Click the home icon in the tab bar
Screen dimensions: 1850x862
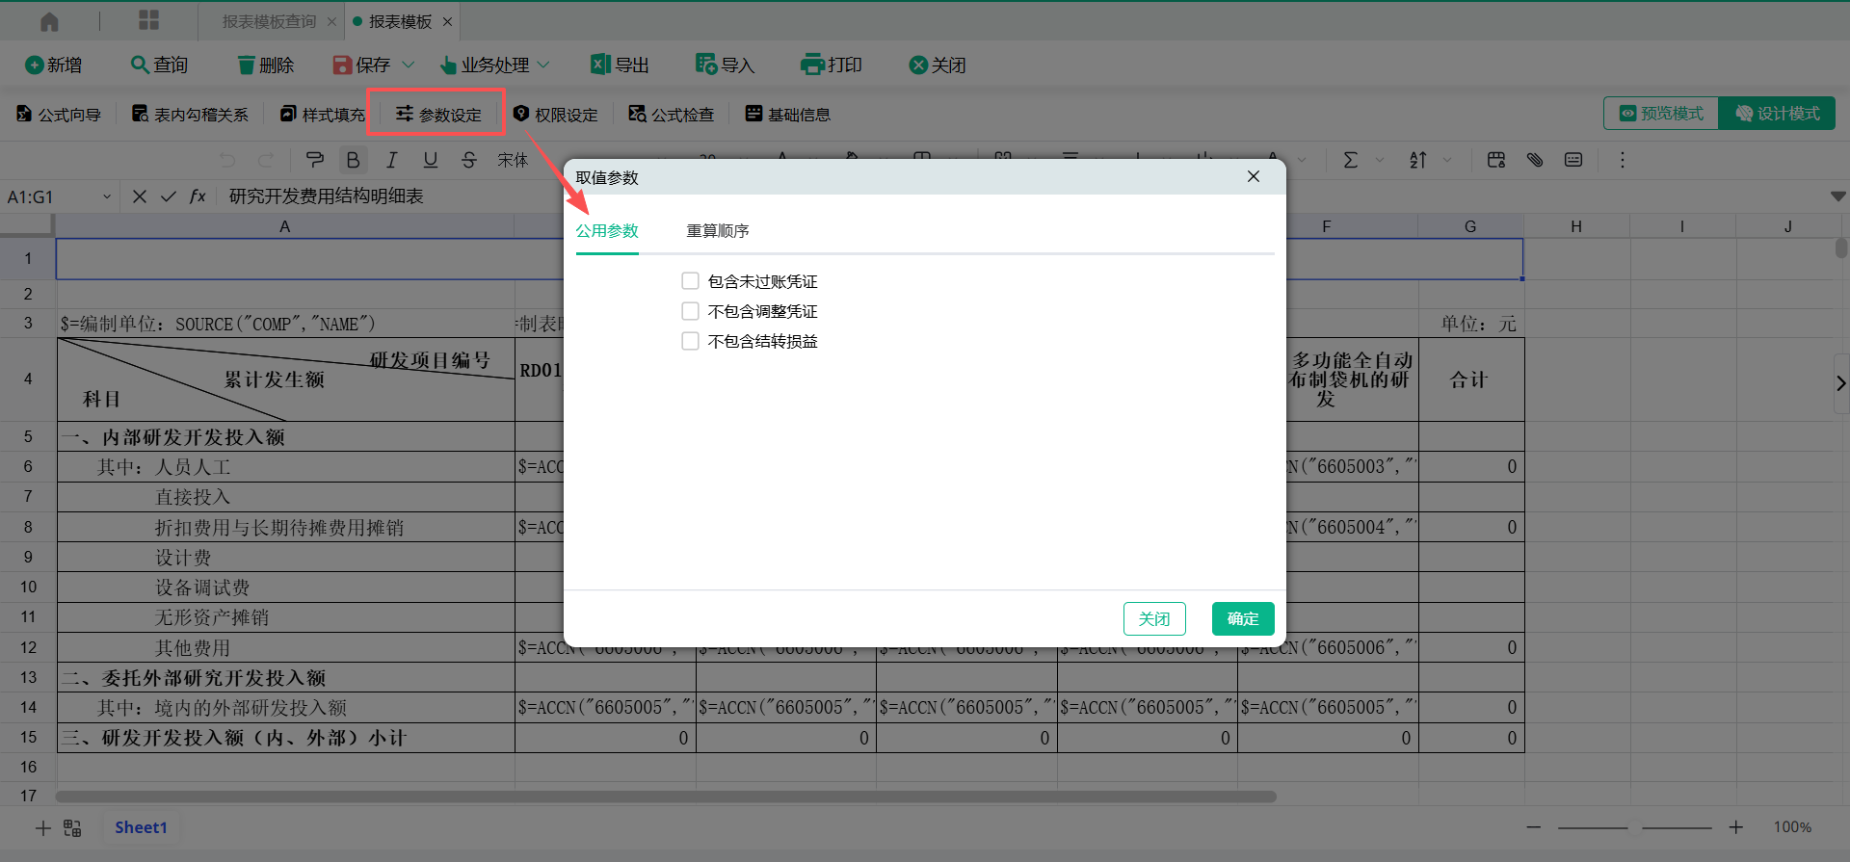pyautogui.click(x=49, y=21)
